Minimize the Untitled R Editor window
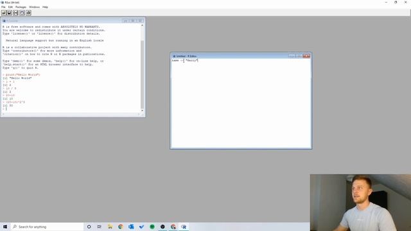Viewport: 411px width, 231px height. [x=292, y=56]
